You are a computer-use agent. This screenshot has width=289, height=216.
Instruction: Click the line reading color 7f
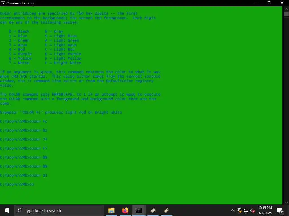24,139
